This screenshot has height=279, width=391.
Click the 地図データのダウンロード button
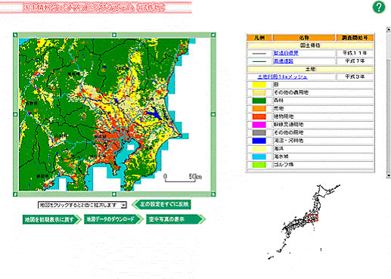click(113, 219)
